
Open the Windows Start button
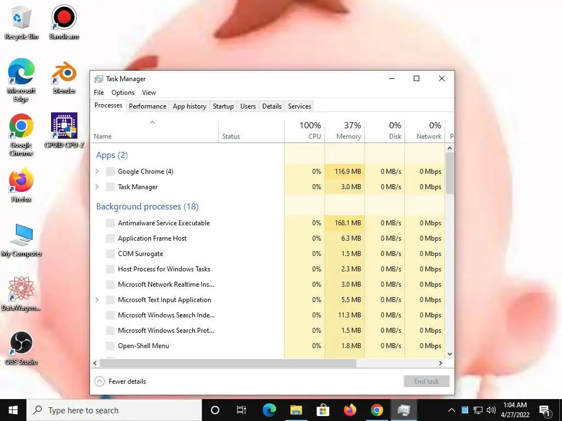coord(13,410)
